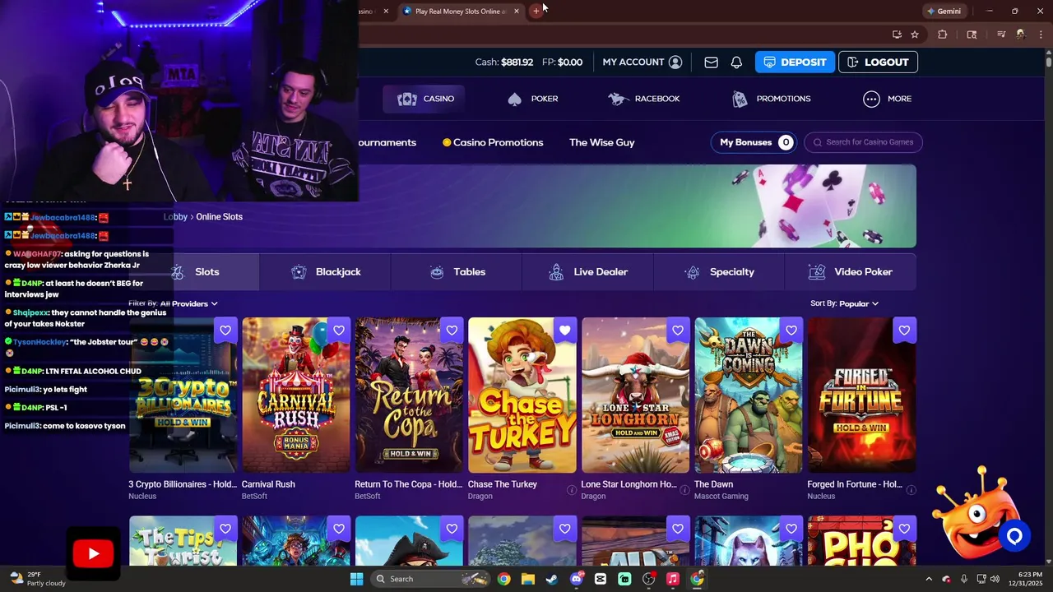This screenshot has width=1053, height=592.
Task: Click the My Account profile icon
Action: point(675,62)
